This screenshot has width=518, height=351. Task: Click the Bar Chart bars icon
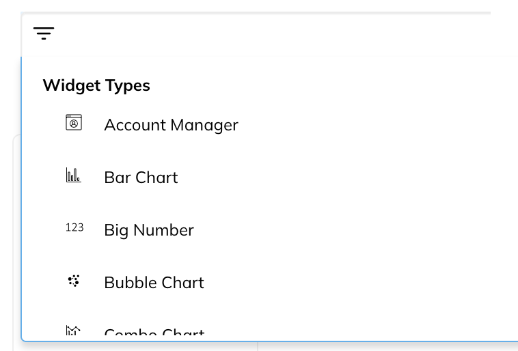point(73,175)
